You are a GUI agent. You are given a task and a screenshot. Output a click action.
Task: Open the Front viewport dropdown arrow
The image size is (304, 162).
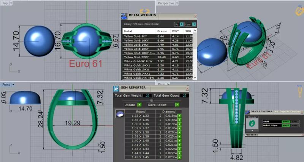[x=13, y=84]
